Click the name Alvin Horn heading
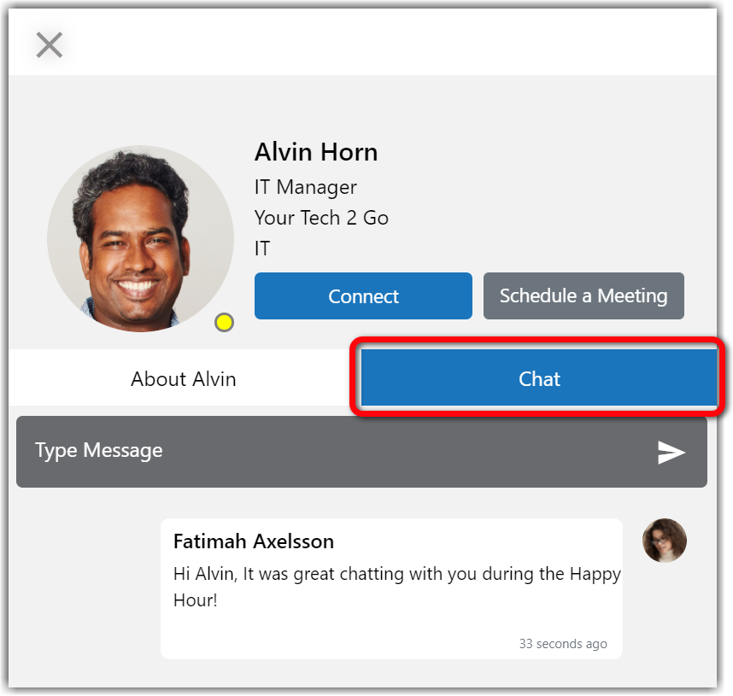The width and height of the screenshot is (733, 696). [x=316, y=152]
